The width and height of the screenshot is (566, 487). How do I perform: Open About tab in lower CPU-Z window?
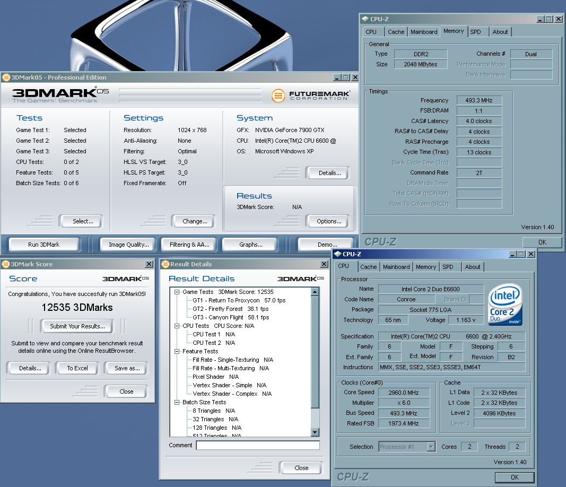tap(473, 267)
